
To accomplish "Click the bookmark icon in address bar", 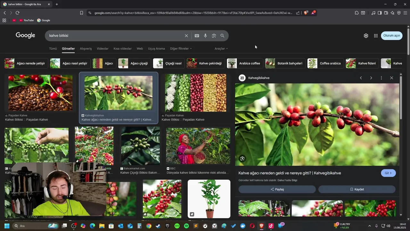I will 81,13.
